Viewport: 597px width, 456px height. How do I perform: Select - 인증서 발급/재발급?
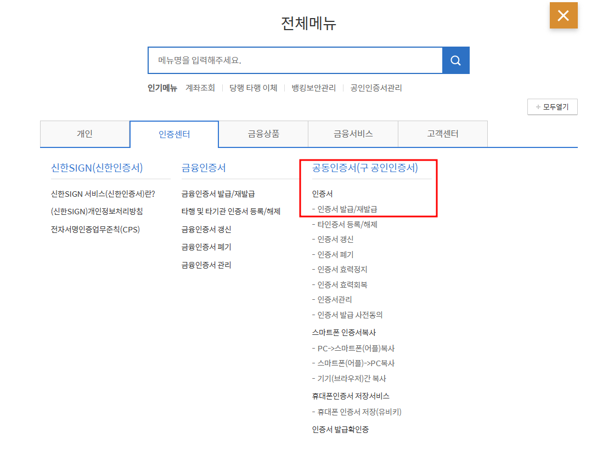click(x=345, y=209)
